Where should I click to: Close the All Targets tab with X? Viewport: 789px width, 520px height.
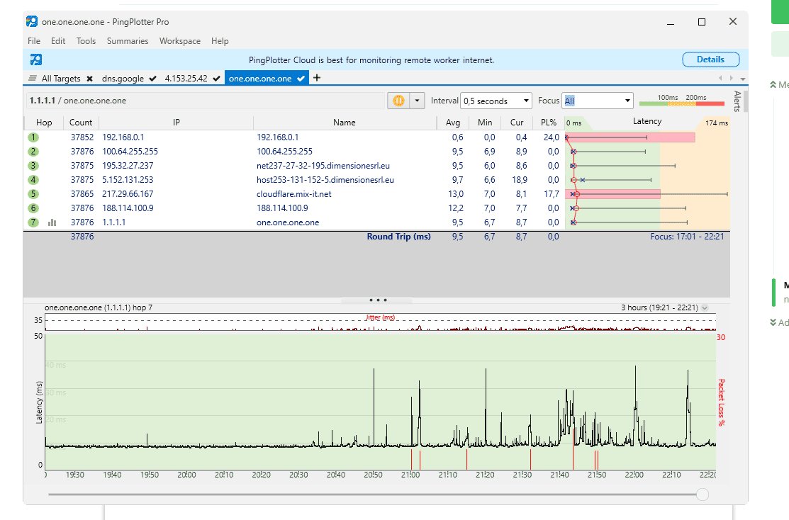point(89,79)
